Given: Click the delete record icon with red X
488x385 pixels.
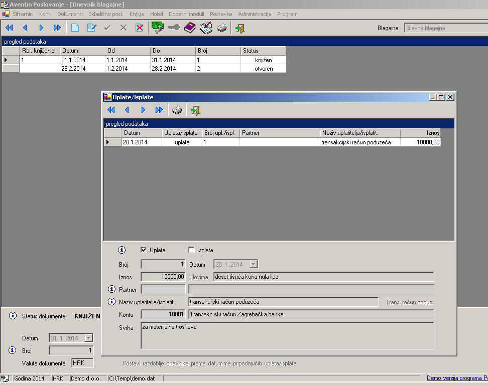Looking at the screenshot, I should pyautogui.click(x=140, y=28).
